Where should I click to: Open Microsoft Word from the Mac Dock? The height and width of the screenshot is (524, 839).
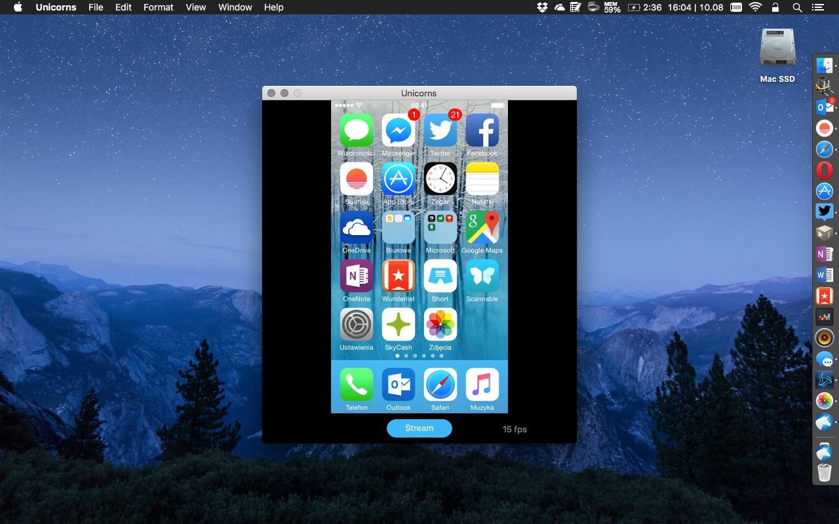824,274
